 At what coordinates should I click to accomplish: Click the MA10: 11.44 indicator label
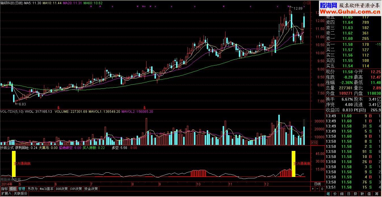point(52,3)
